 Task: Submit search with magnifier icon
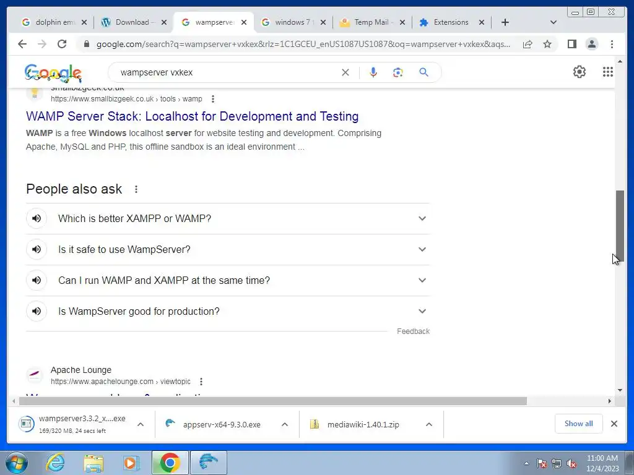423,72
